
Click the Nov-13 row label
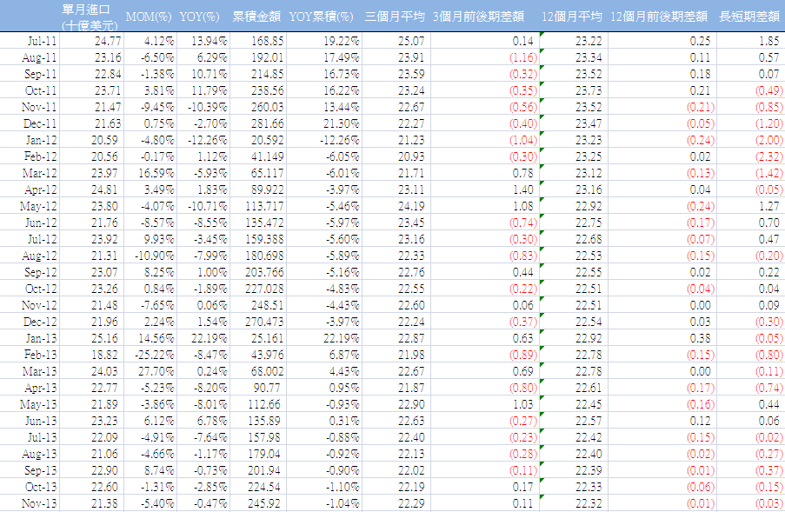point(39,503)
